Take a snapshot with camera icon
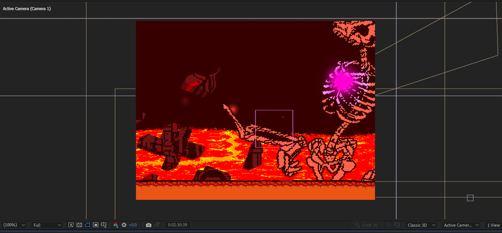This screenshot has height=233, width=502. 148,225
